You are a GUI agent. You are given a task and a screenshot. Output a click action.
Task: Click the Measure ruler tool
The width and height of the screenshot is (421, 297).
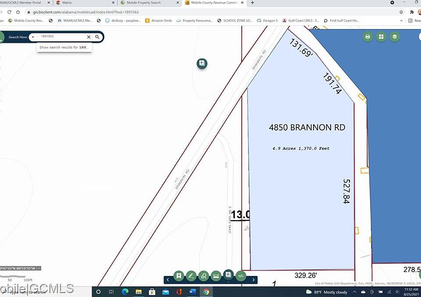[x=216, y=276]
